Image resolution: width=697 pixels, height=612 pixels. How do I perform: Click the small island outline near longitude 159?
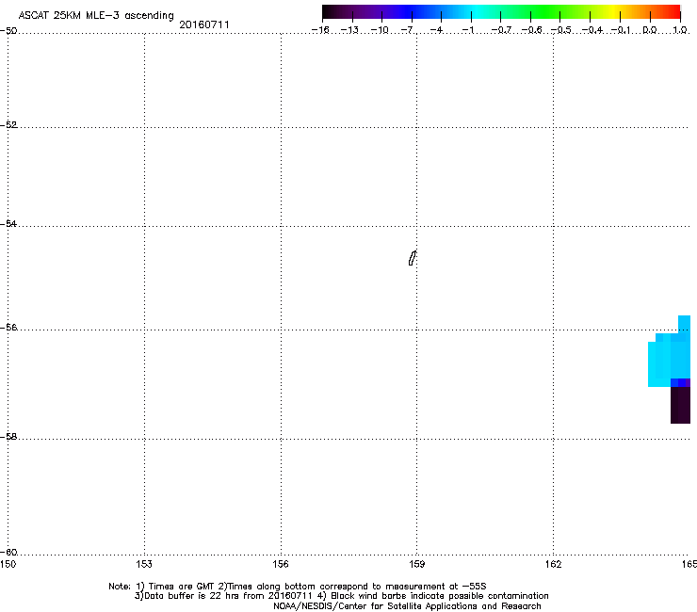click(413, 258)
